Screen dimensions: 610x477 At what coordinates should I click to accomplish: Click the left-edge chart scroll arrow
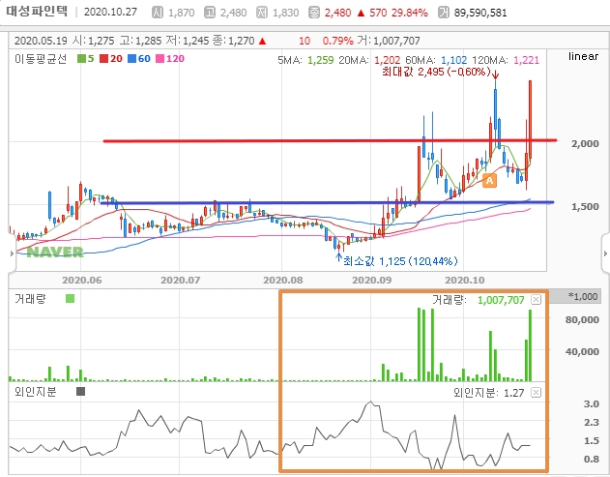[12, 253]
